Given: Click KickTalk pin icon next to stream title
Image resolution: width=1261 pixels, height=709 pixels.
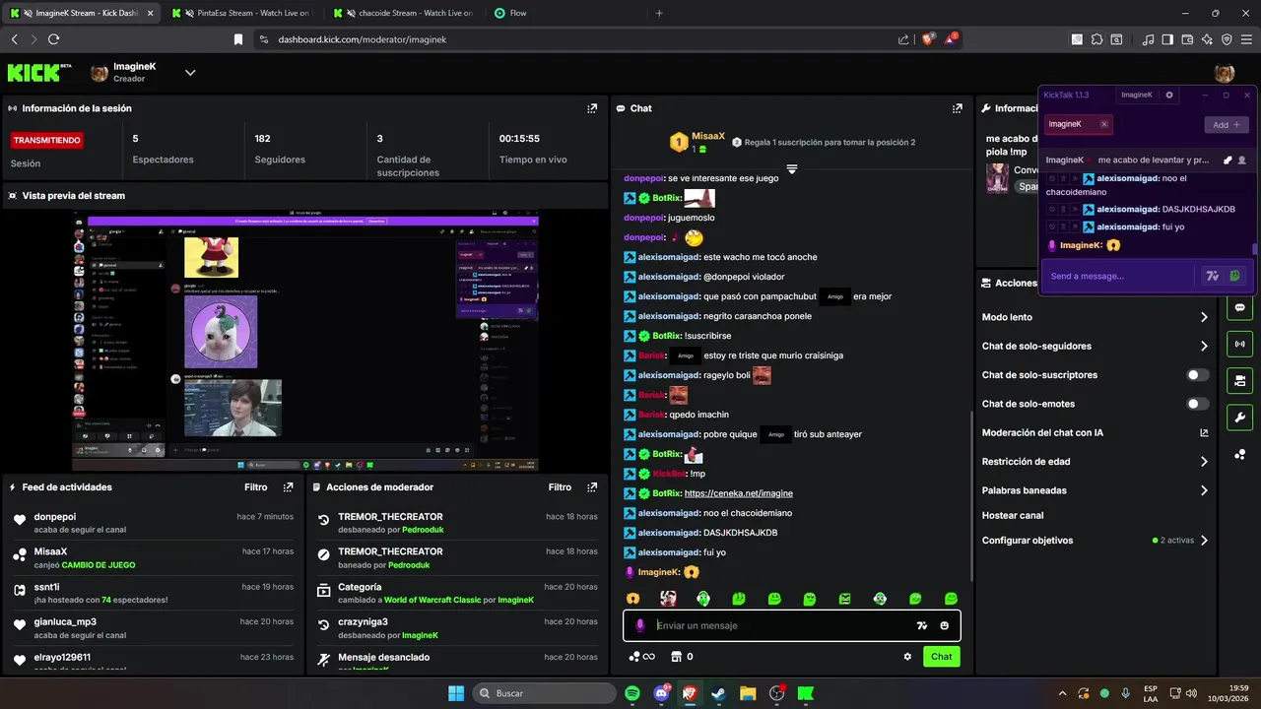Looking at the screenshot, I should tap(1228, 160).
